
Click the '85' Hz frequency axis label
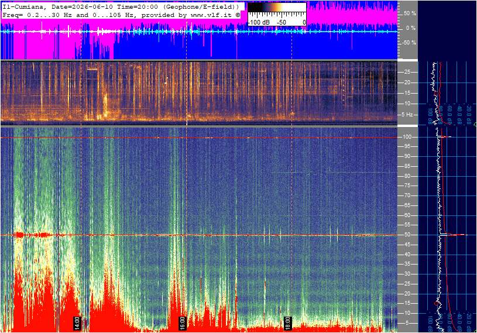tap(407, 166)
